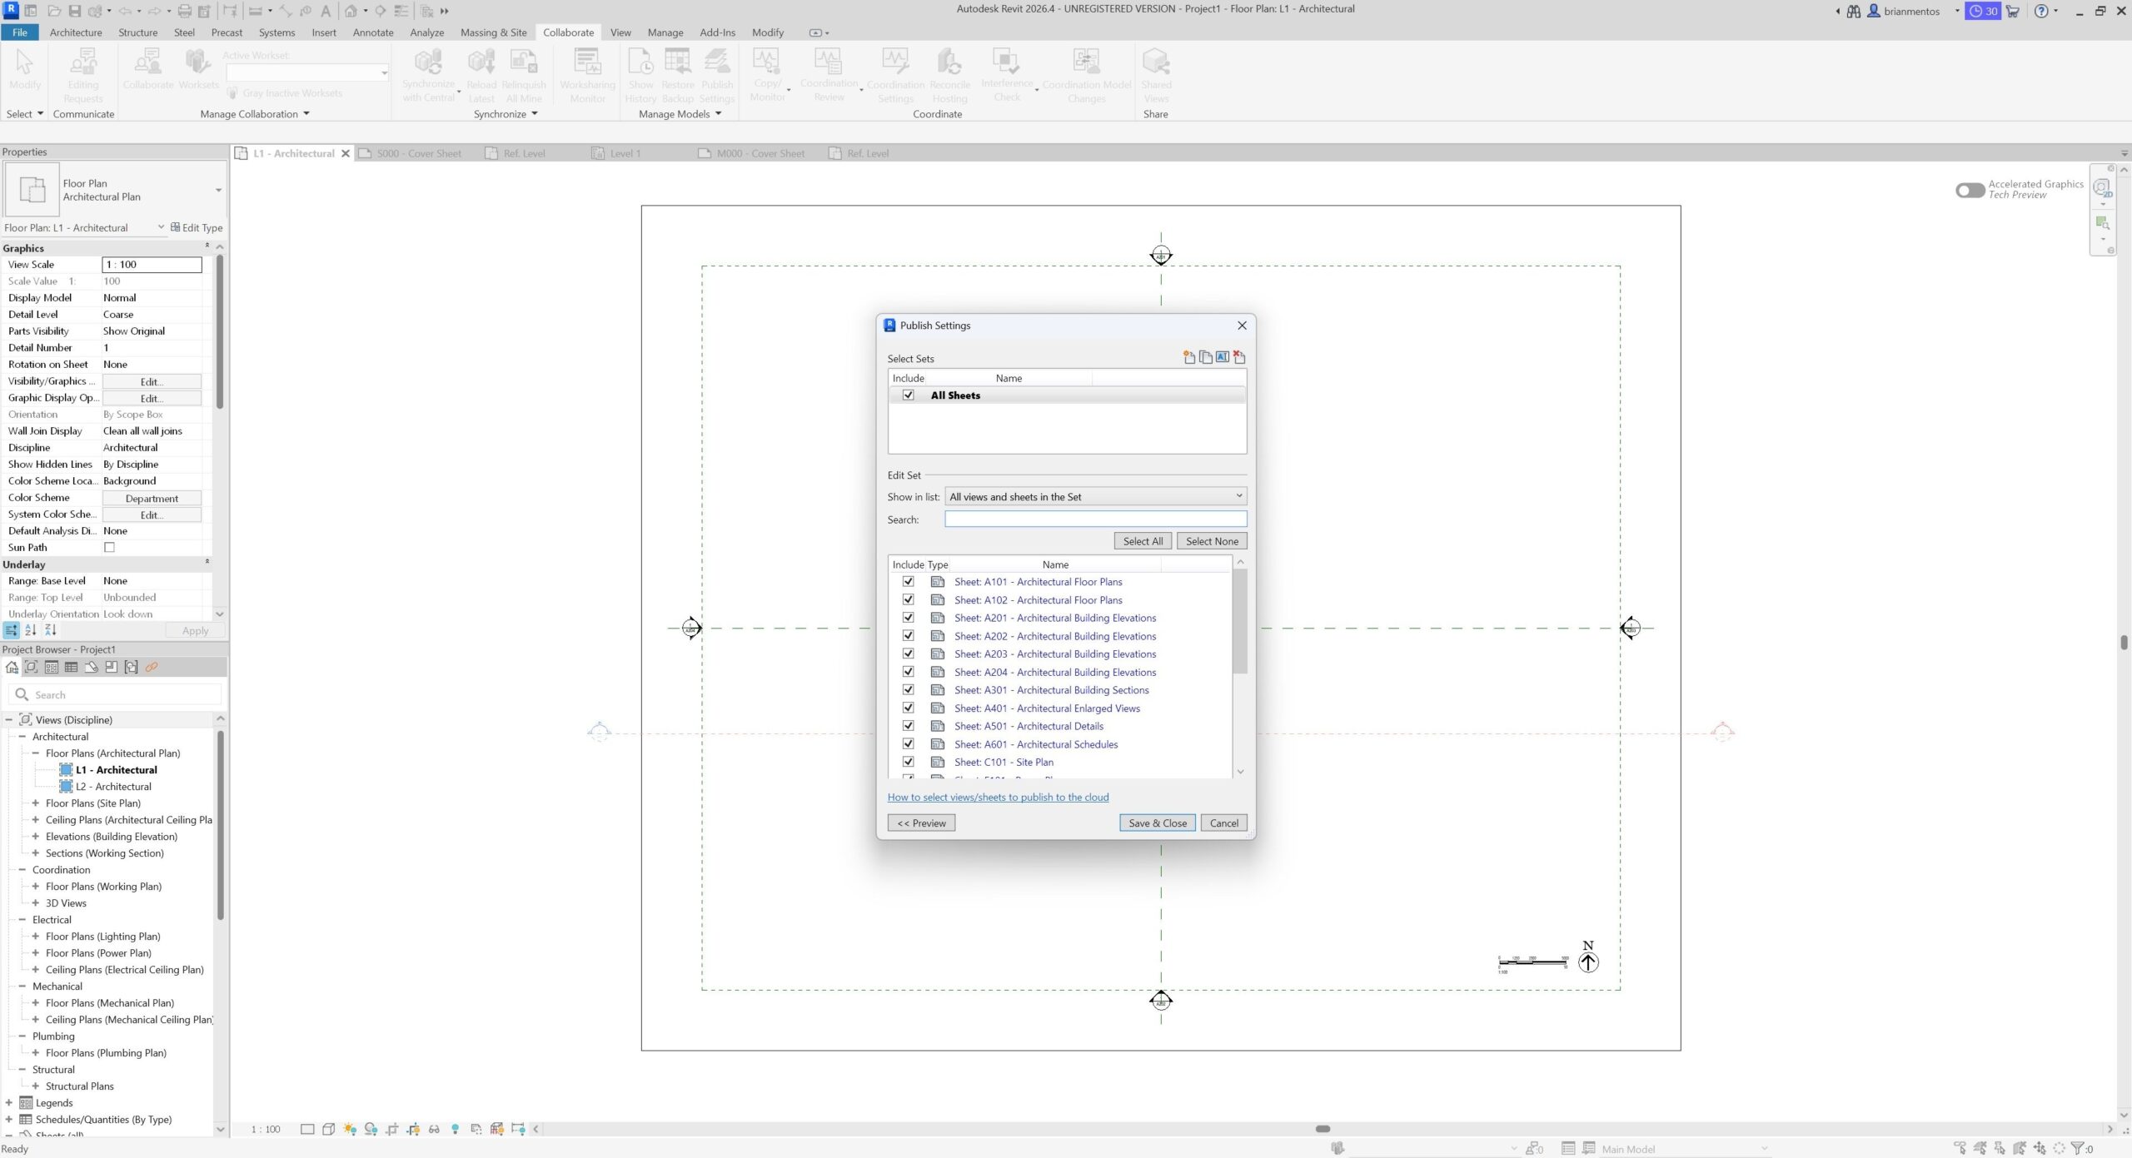Open Temporary View Properties icon
The image size is (2132, 1158).
point(476,1130)
